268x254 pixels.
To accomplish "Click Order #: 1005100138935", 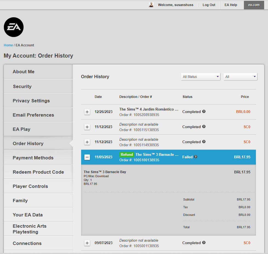I will [139, 160].
